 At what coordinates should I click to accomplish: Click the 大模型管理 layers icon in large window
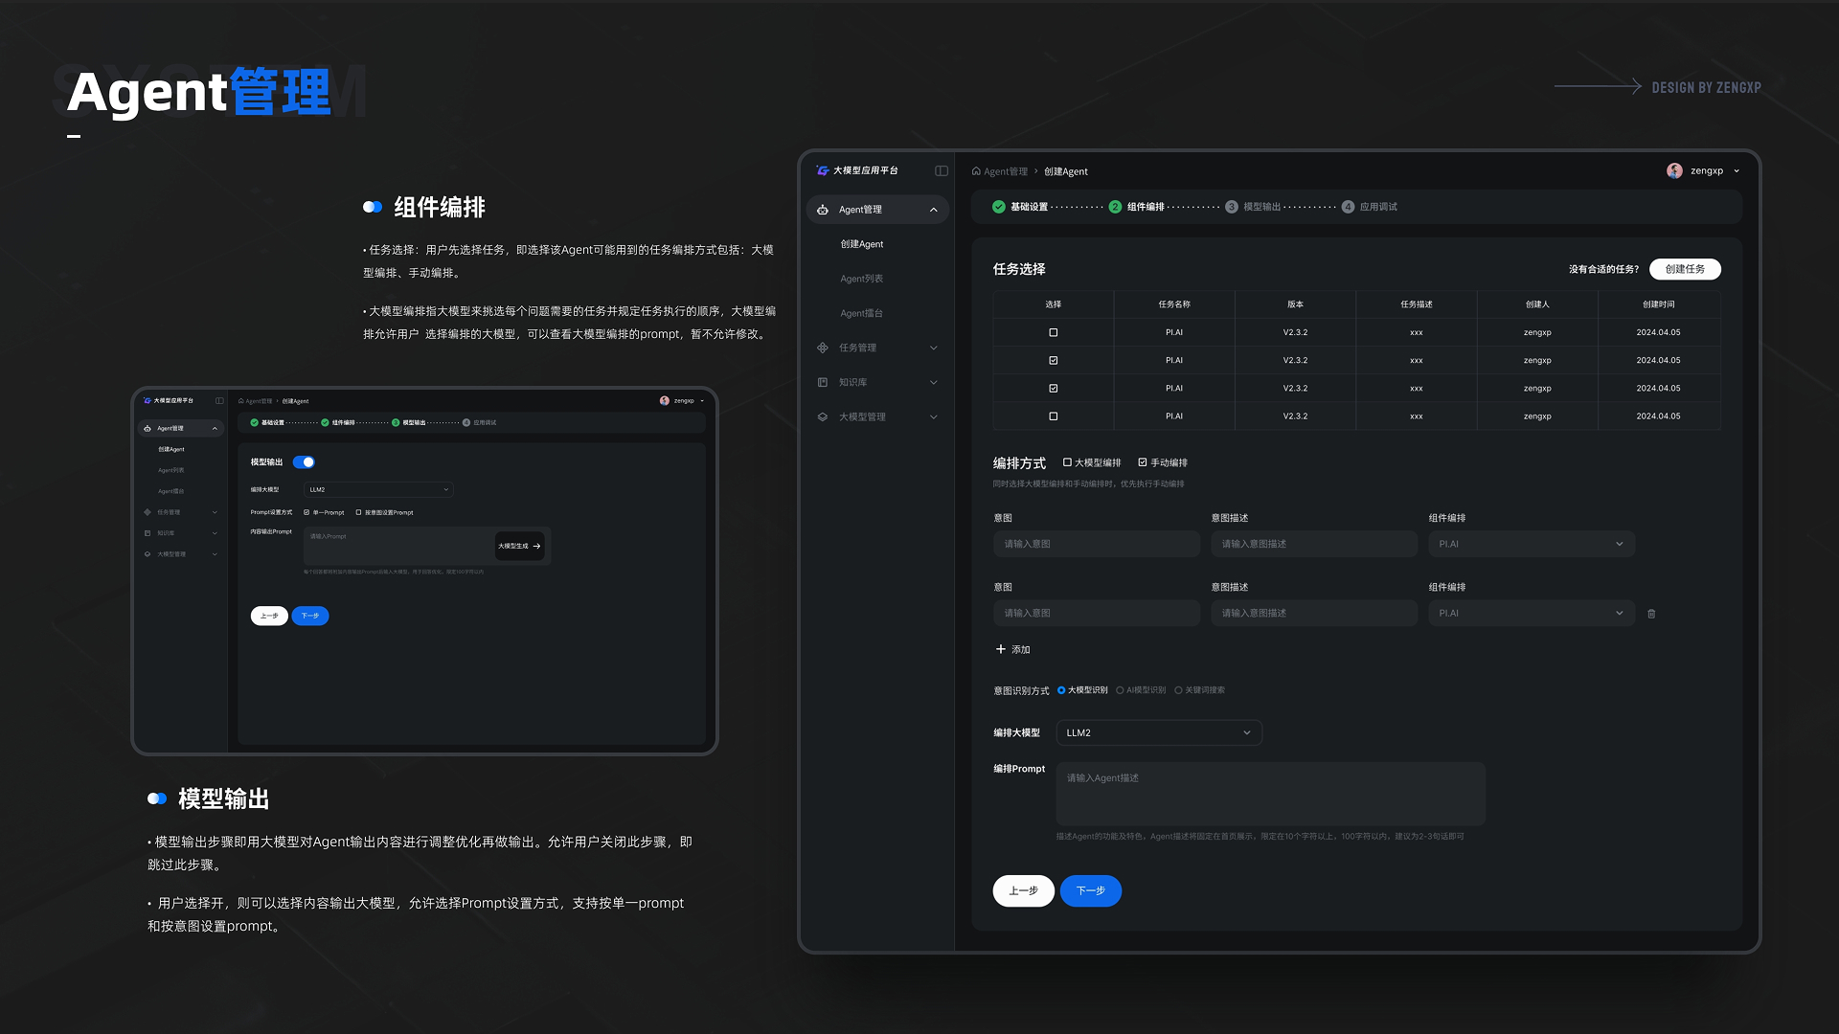tap(823, 416)
